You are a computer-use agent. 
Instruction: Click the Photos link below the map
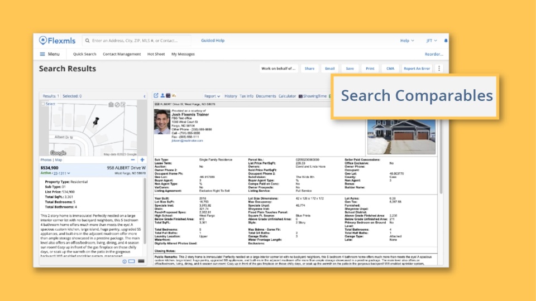tap(46, 160)
